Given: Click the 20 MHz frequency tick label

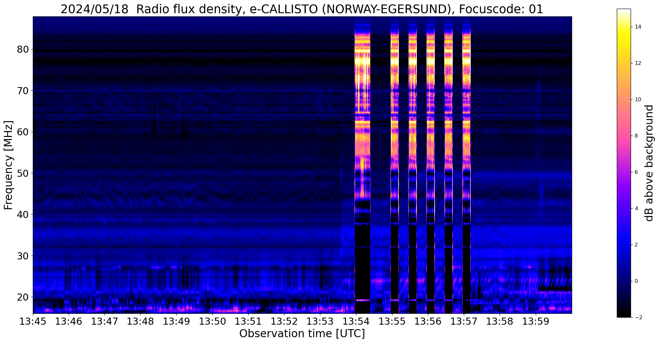Looking at the screenshot, I should pyautogui.click(x=23, y=297).
